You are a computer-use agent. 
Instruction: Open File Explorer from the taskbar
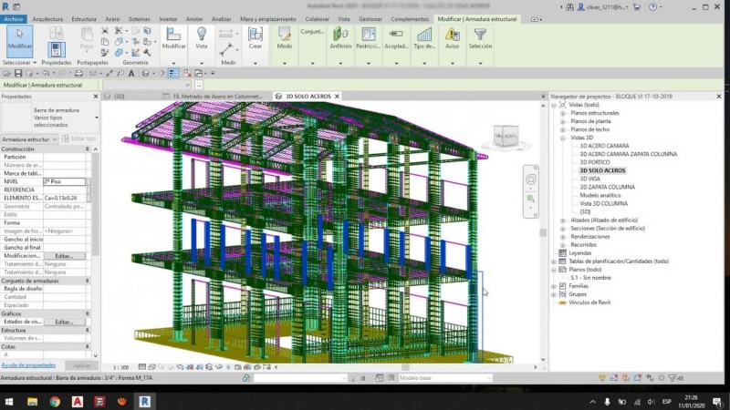click(32, 401)
